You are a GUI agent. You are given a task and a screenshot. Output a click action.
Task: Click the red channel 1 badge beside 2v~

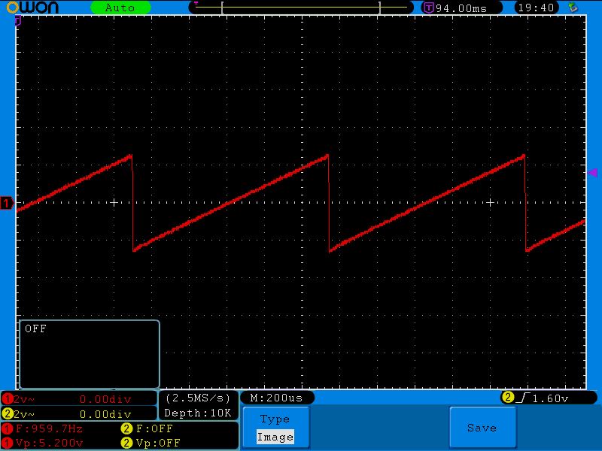click(8, 398)
